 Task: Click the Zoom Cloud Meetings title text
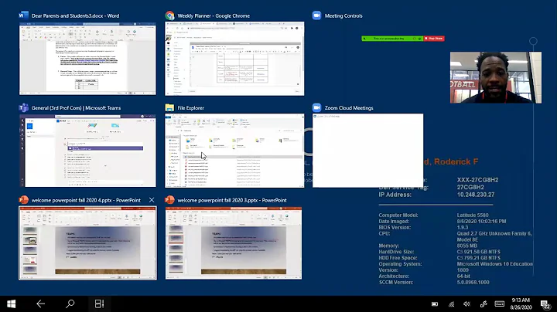coord(349,108)
